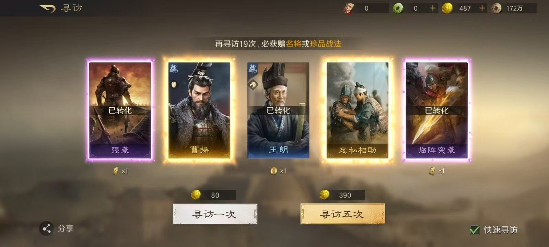Click the back arrow next to 寻访
549x247 pixels.
(x=47, y=8)
